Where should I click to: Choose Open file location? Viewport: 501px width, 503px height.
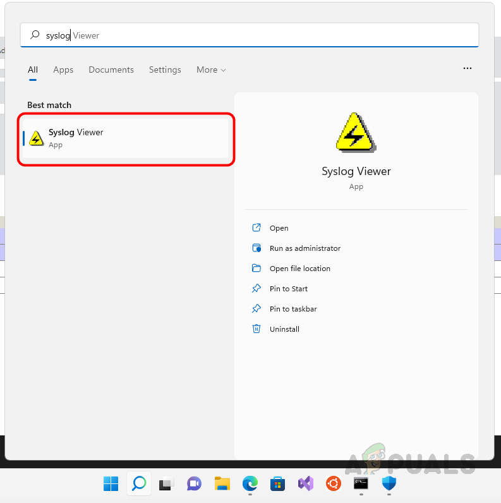pos(300,269)
